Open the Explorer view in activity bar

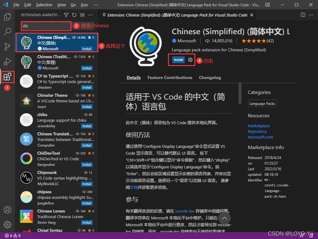(x=7, y=17)
